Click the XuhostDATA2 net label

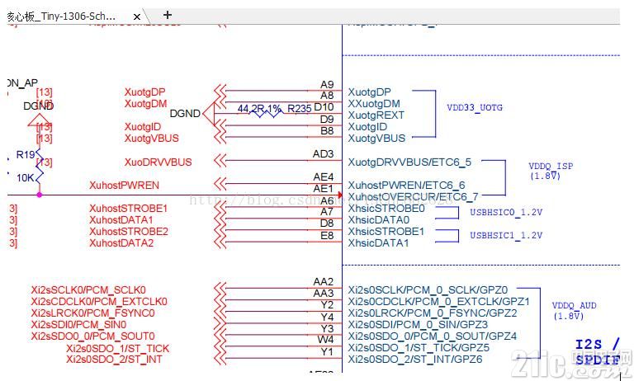(121, 243)
